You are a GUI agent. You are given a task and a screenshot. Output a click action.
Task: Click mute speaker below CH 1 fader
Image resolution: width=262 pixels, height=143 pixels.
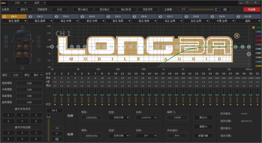[x=57, y=139]
